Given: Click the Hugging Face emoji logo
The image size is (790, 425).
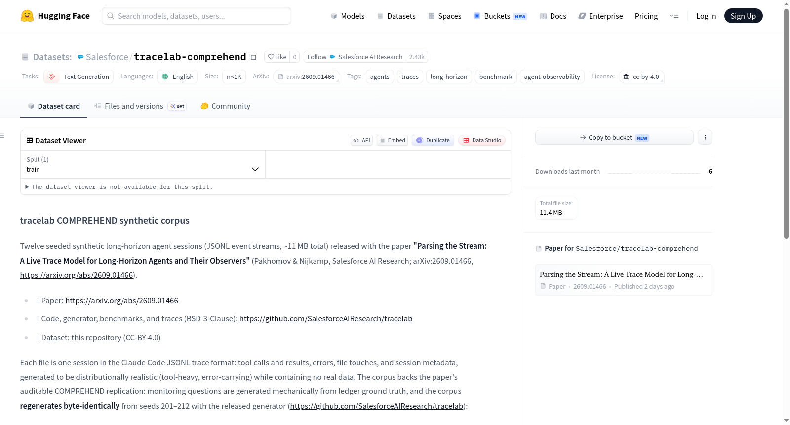Looking at the screenshot, I should tap(27, 16).
